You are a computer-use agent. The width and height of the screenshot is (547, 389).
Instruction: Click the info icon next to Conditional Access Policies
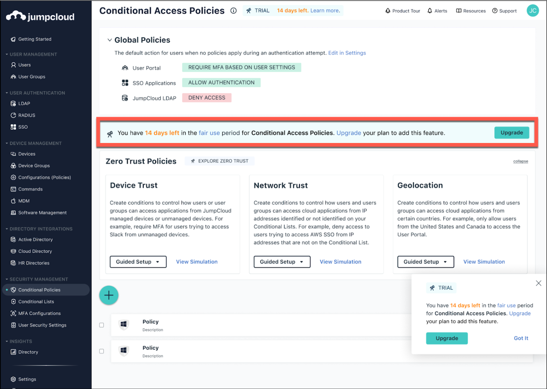[233, 11]
